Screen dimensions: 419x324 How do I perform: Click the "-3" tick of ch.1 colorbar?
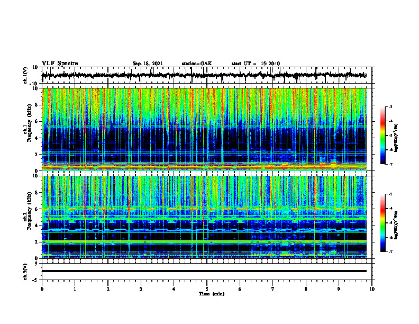coord(390,106)
